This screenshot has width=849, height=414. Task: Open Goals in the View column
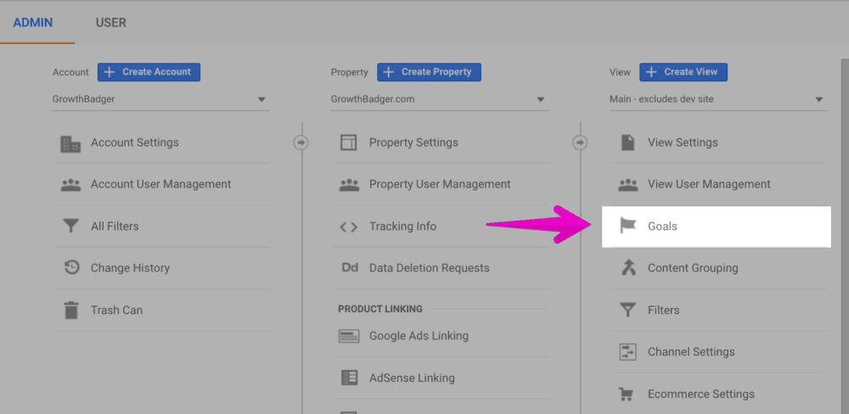717,227
